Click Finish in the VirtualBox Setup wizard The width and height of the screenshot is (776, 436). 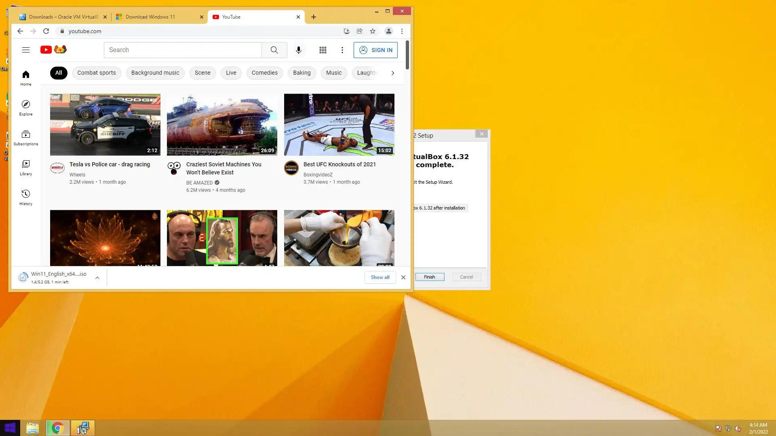429,277
